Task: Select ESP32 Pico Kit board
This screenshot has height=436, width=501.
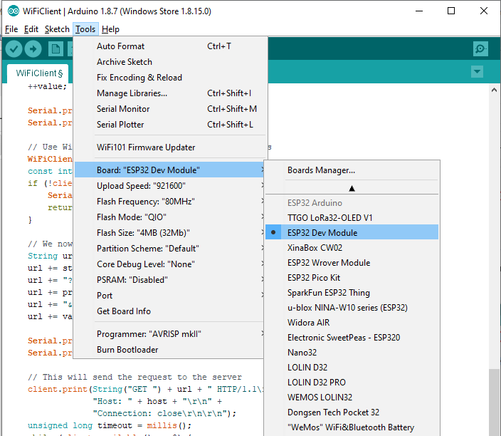Action: (x=352, y=278)
